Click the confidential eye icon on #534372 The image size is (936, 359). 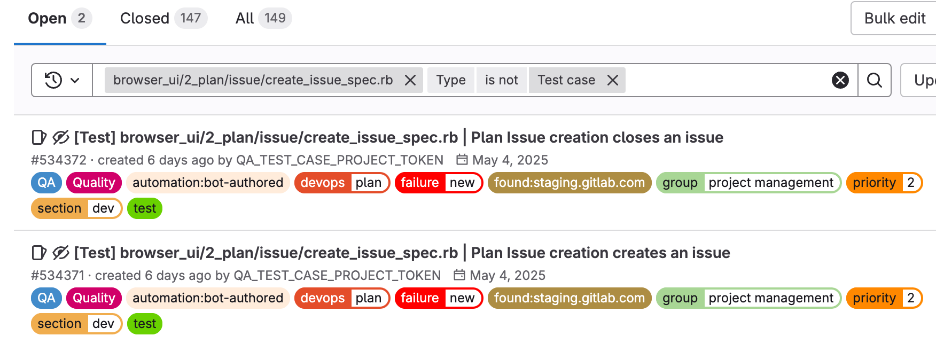click(x=61, y=137)
